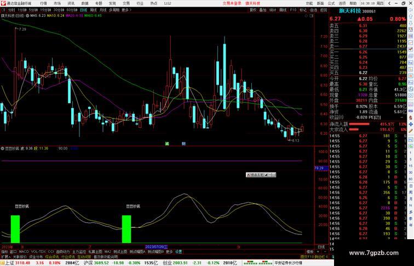Switch to 日线 daily chart
Viewport: 414px width, 266px height.
(83, 10)
